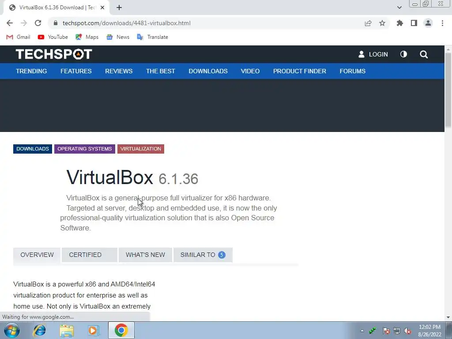
Task: Click the Action Center flag icon
Action: [386, 331]
